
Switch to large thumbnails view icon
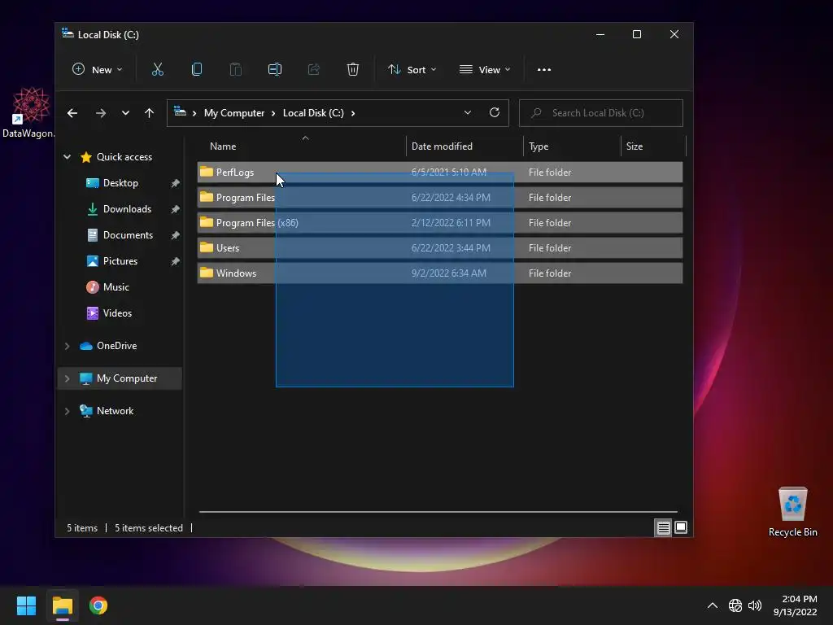(x=681, y=527)
